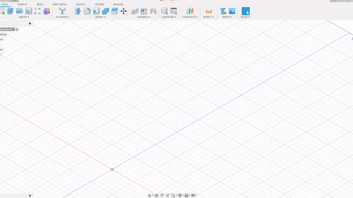Click the Insert Derive icon
Viewport: 353px width, 198px height.
tap(223, 11)
